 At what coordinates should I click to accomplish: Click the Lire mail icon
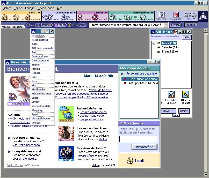click(x=5, y=17)
